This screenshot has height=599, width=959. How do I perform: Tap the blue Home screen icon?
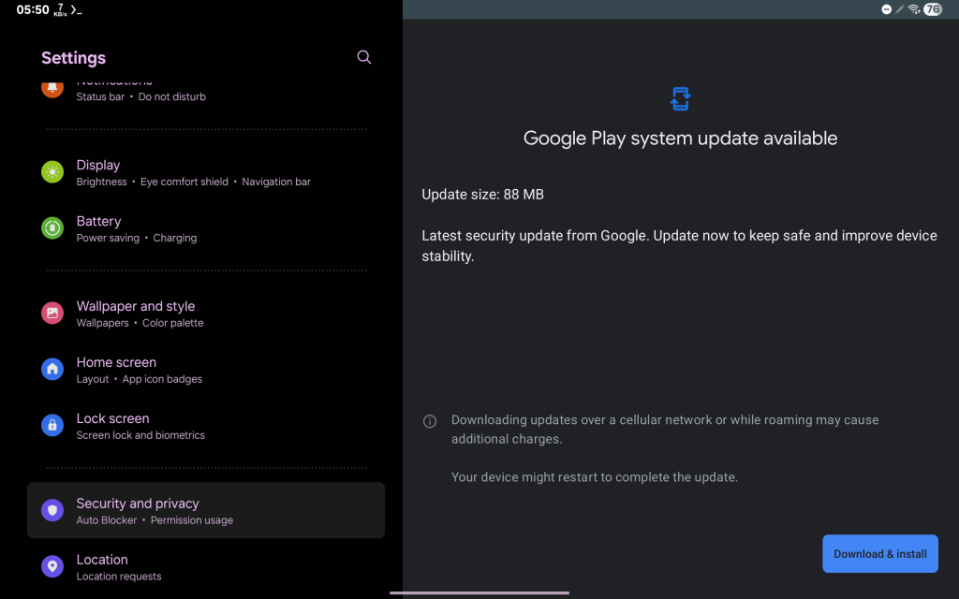(x=52, y=370)
